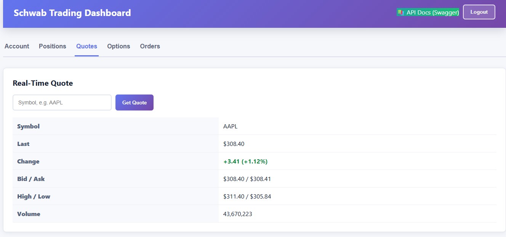Image resolution: width=506 pixels, height=237 pixels.
Task: Switch to the Account tab
Action: (17, 46)
